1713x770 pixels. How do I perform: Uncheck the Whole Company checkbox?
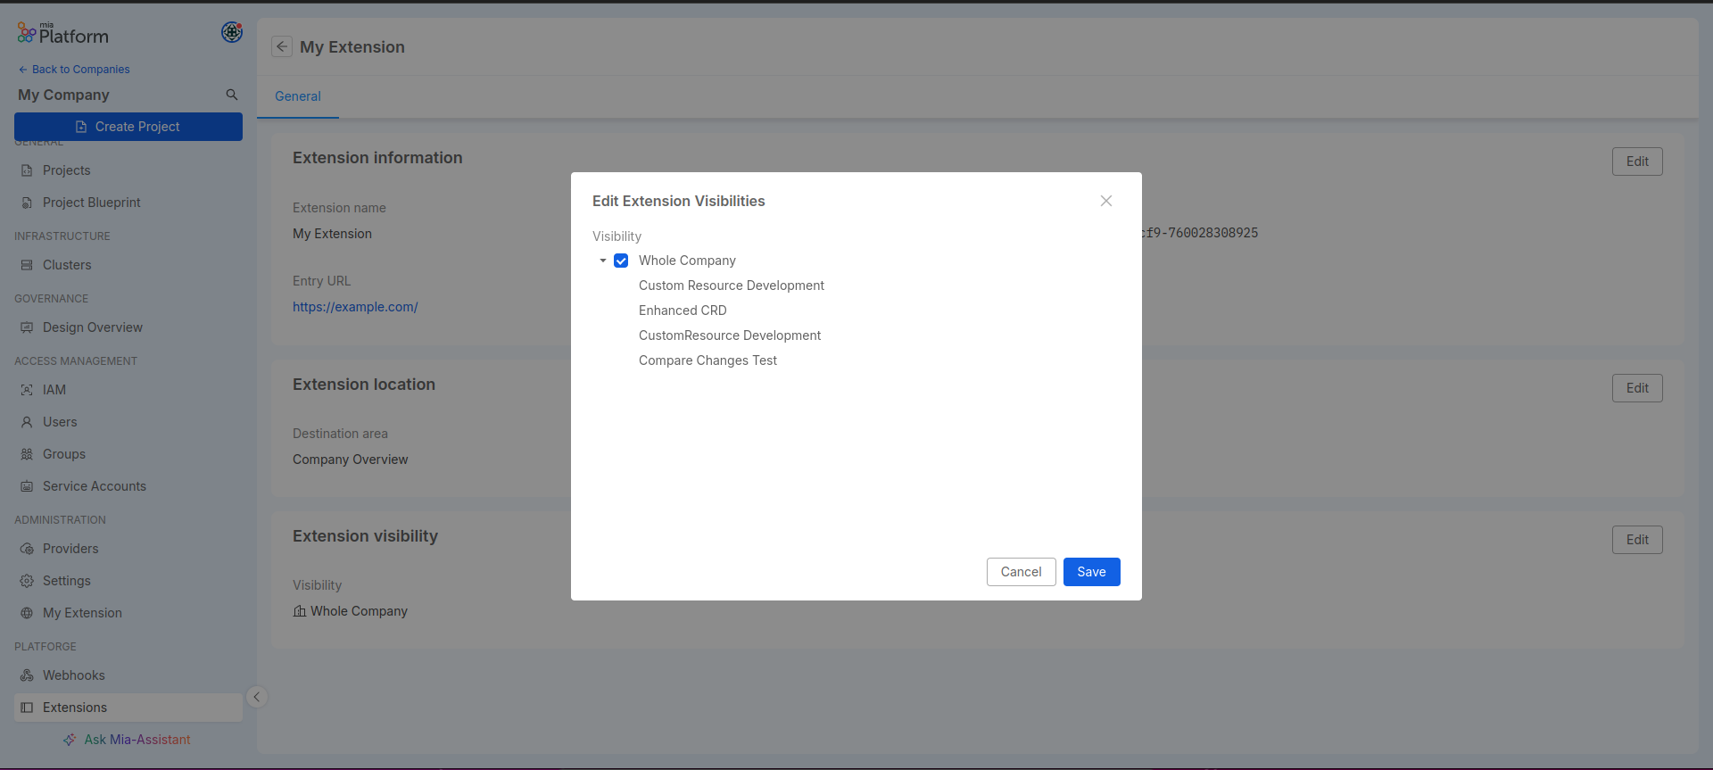[x=621, y=261]
